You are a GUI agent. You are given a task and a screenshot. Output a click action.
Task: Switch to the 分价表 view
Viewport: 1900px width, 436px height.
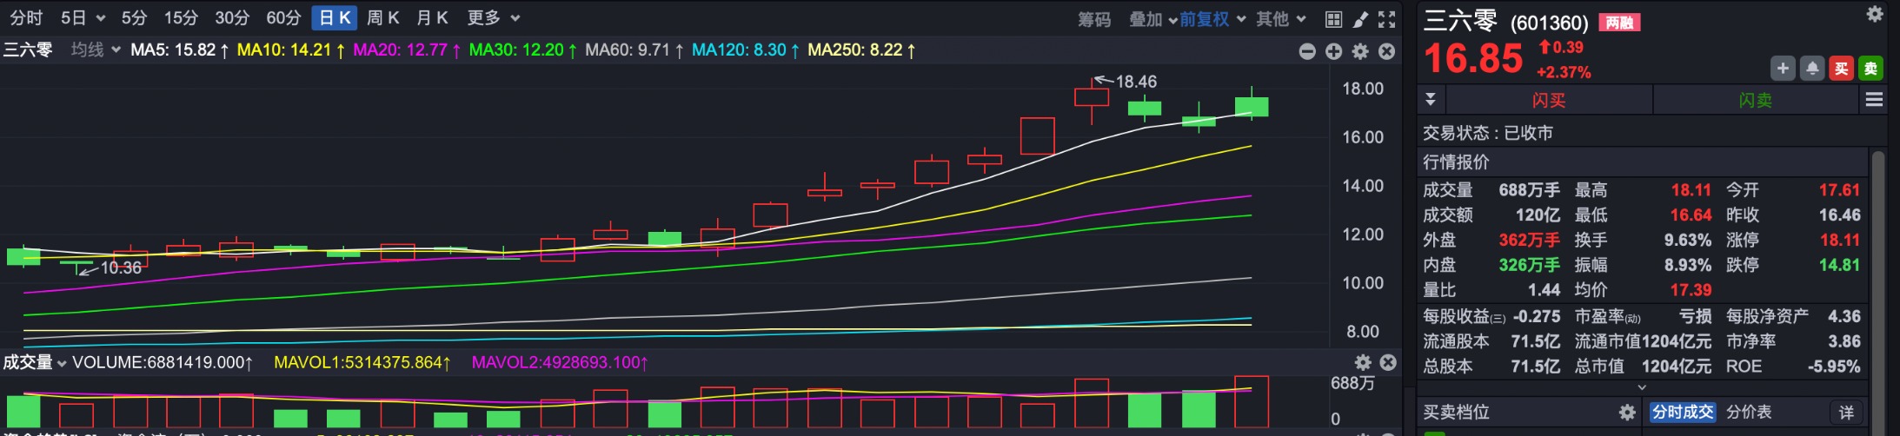tap(1749, 413)
